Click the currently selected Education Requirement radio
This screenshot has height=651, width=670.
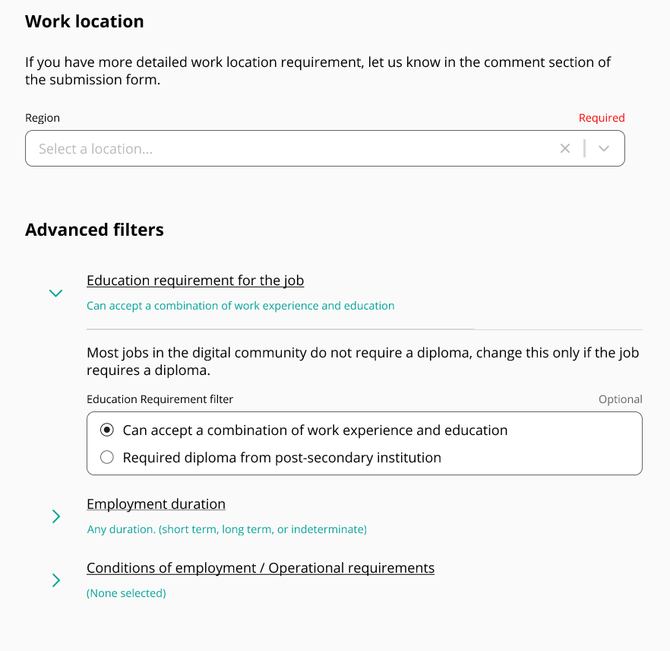(x=106, y=429)
